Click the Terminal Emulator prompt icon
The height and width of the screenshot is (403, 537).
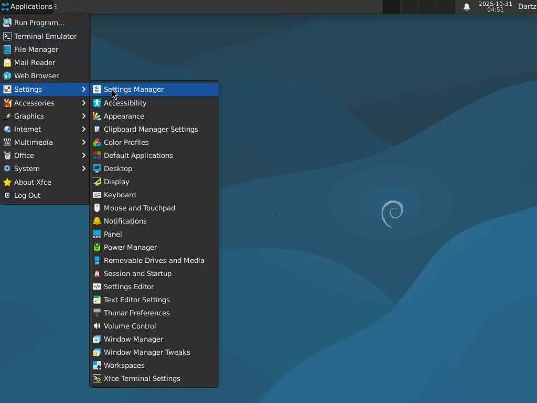(x=7, y=36)
